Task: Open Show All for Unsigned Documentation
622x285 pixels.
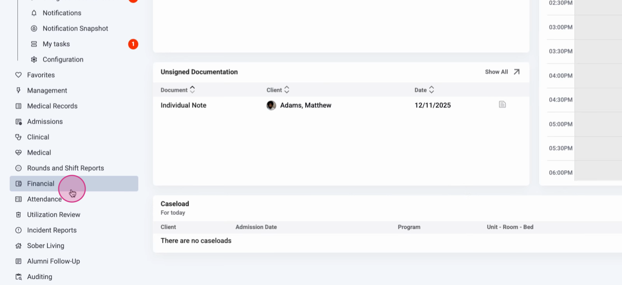Action: [496, 71]
